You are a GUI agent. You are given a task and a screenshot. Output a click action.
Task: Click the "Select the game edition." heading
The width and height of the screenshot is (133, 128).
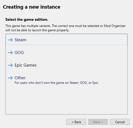27,19
